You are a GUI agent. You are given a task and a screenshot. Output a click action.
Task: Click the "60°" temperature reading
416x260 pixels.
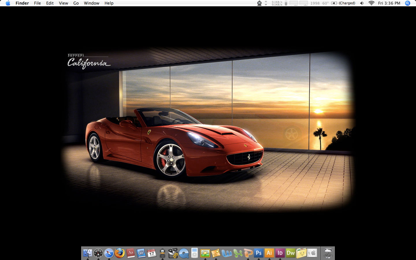click(x=326, y=3)
